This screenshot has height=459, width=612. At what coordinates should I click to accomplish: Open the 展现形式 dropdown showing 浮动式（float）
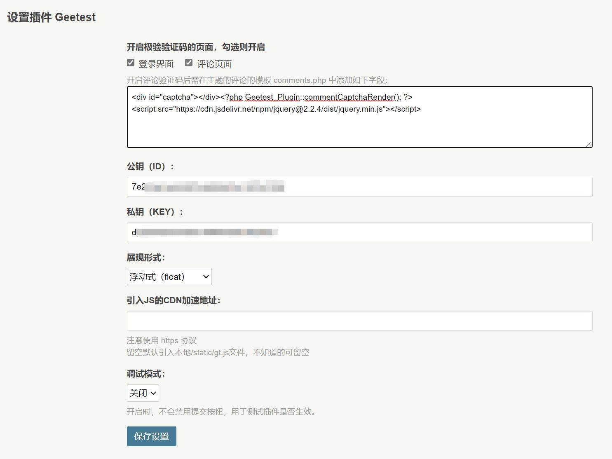169,276
